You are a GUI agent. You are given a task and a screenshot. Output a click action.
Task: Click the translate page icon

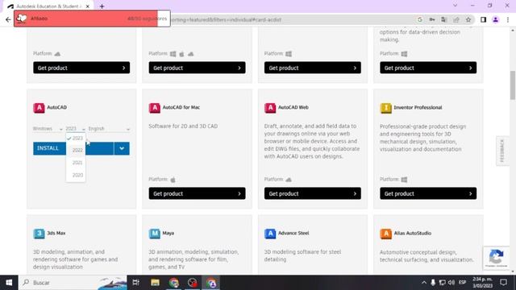coord(444,19)
